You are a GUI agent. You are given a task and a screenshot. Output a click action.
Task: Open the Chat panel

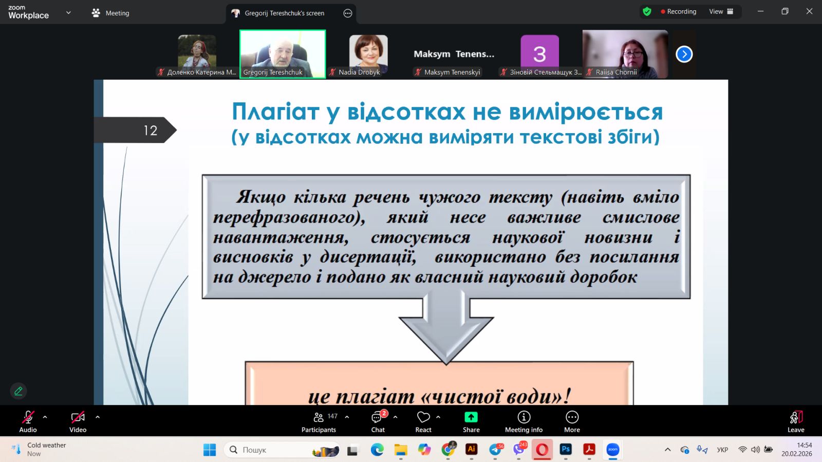tap(378, 421)
